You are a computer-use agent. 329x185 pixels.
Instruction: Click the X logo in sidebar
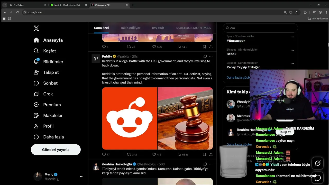pos(36,28)
